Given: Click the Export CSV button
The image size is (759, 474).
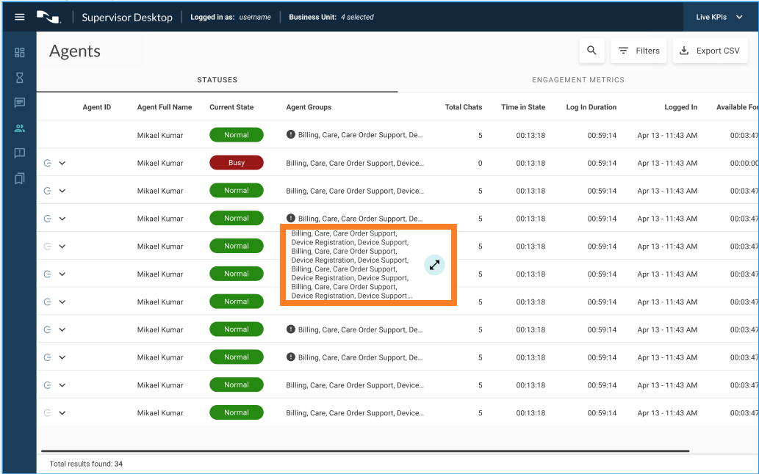Looking at the screenshot, I should (x=709, y=51).
